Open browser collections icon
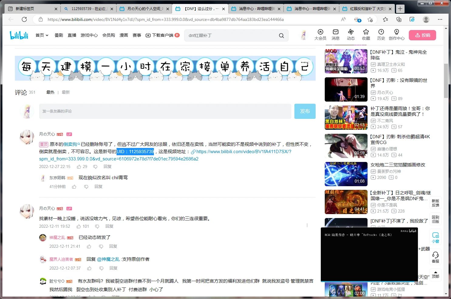The width and height of the screenshot is (451, 299). click(399, 19)
